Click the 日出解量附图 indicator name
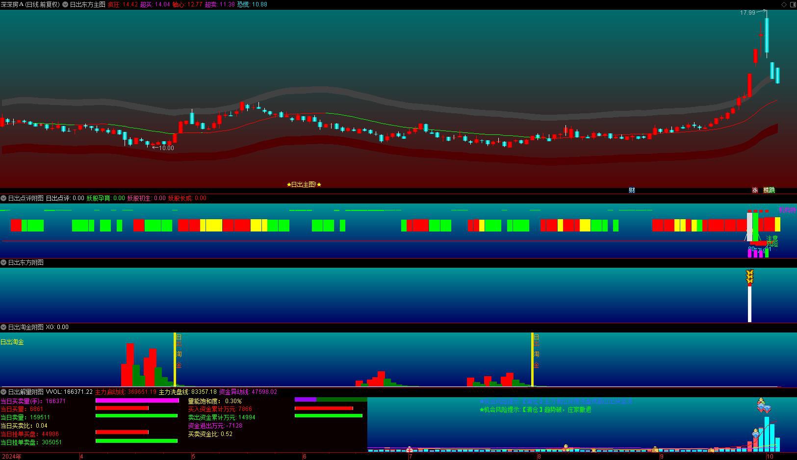Viewport: 797px width, 460px height. (26, 392)
